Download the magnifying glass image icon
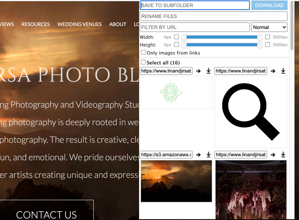This screenshot has width=299, height=220. coord(283,71)
